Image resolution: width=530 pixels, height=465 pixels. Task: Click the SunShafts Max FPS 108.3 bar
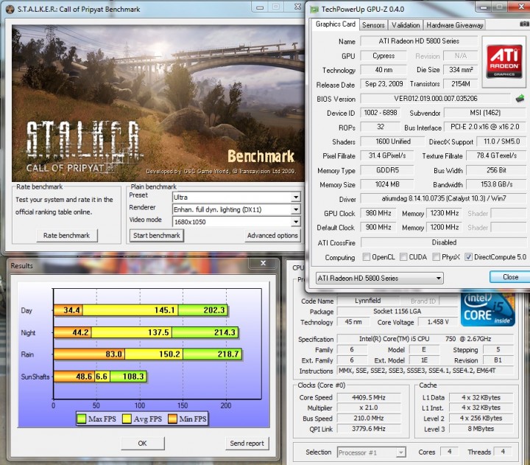128,377
